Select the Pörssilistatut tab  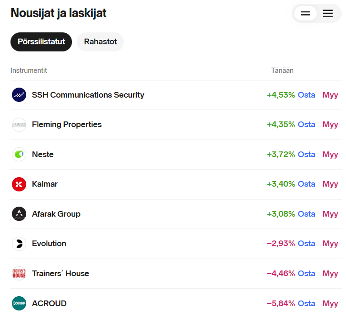click(41, 42)
